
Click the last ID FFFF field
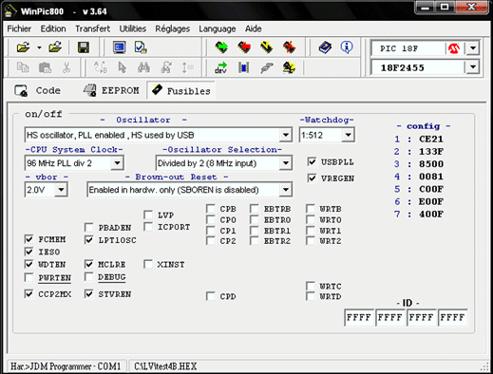point(452,317)
